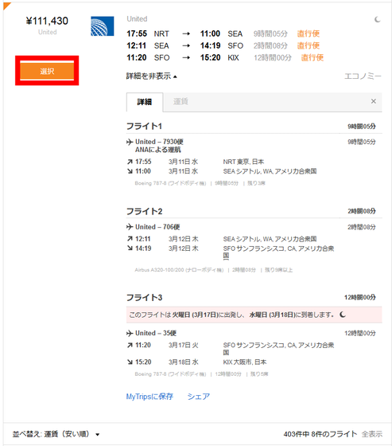This screenshot has width=392, height=446.
Task: Click KIX 大阪市, 日本 airport text
Action: pos(245,362)
